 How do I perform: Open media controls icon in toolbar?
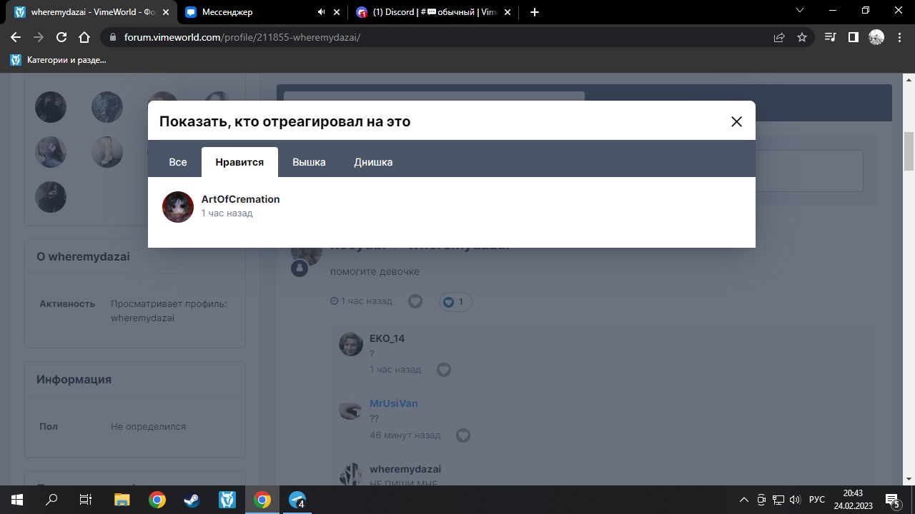(x=830, y=37)
